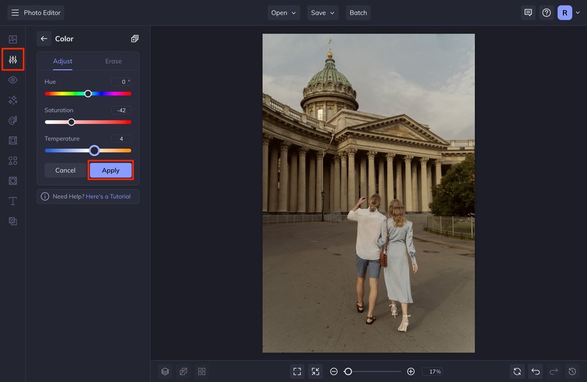
Task: Click the undo arrow in bottom bar
Action: 535,371
